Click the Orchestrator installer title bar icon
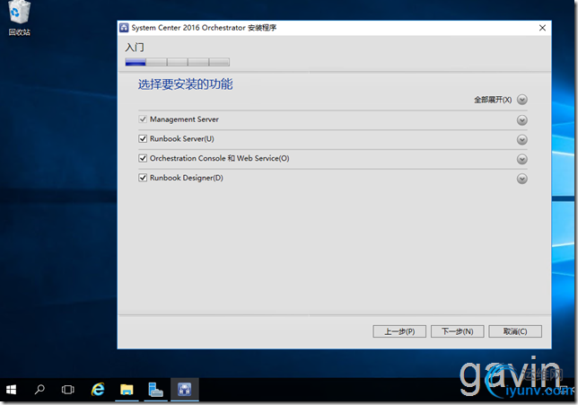The image size is (578, 405). point(124,28)
